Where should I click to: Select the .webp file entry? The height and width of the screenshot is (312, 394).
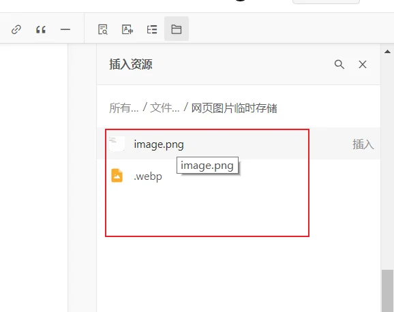pyautogui.click(x=239, y=176)
